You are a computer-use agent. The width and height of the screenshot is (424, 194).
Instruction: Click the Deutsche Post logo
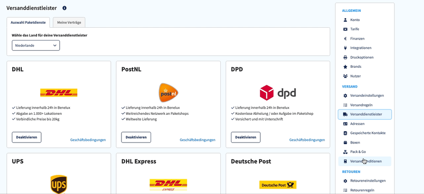pyautogui.click(x=278, y=185)
